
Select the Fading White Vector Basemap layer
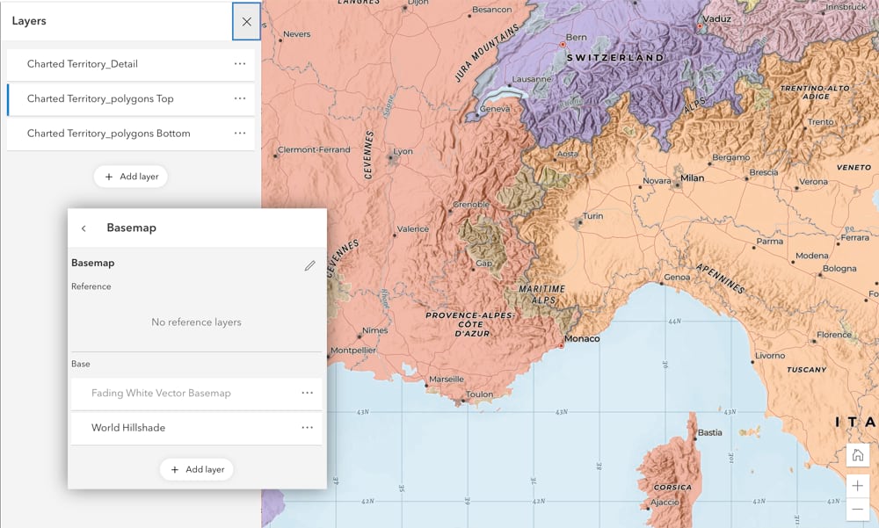(196, 394)
